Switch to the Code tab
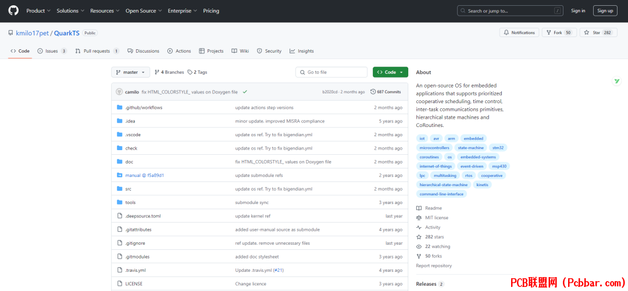628x291 pixels. point(20,51)
